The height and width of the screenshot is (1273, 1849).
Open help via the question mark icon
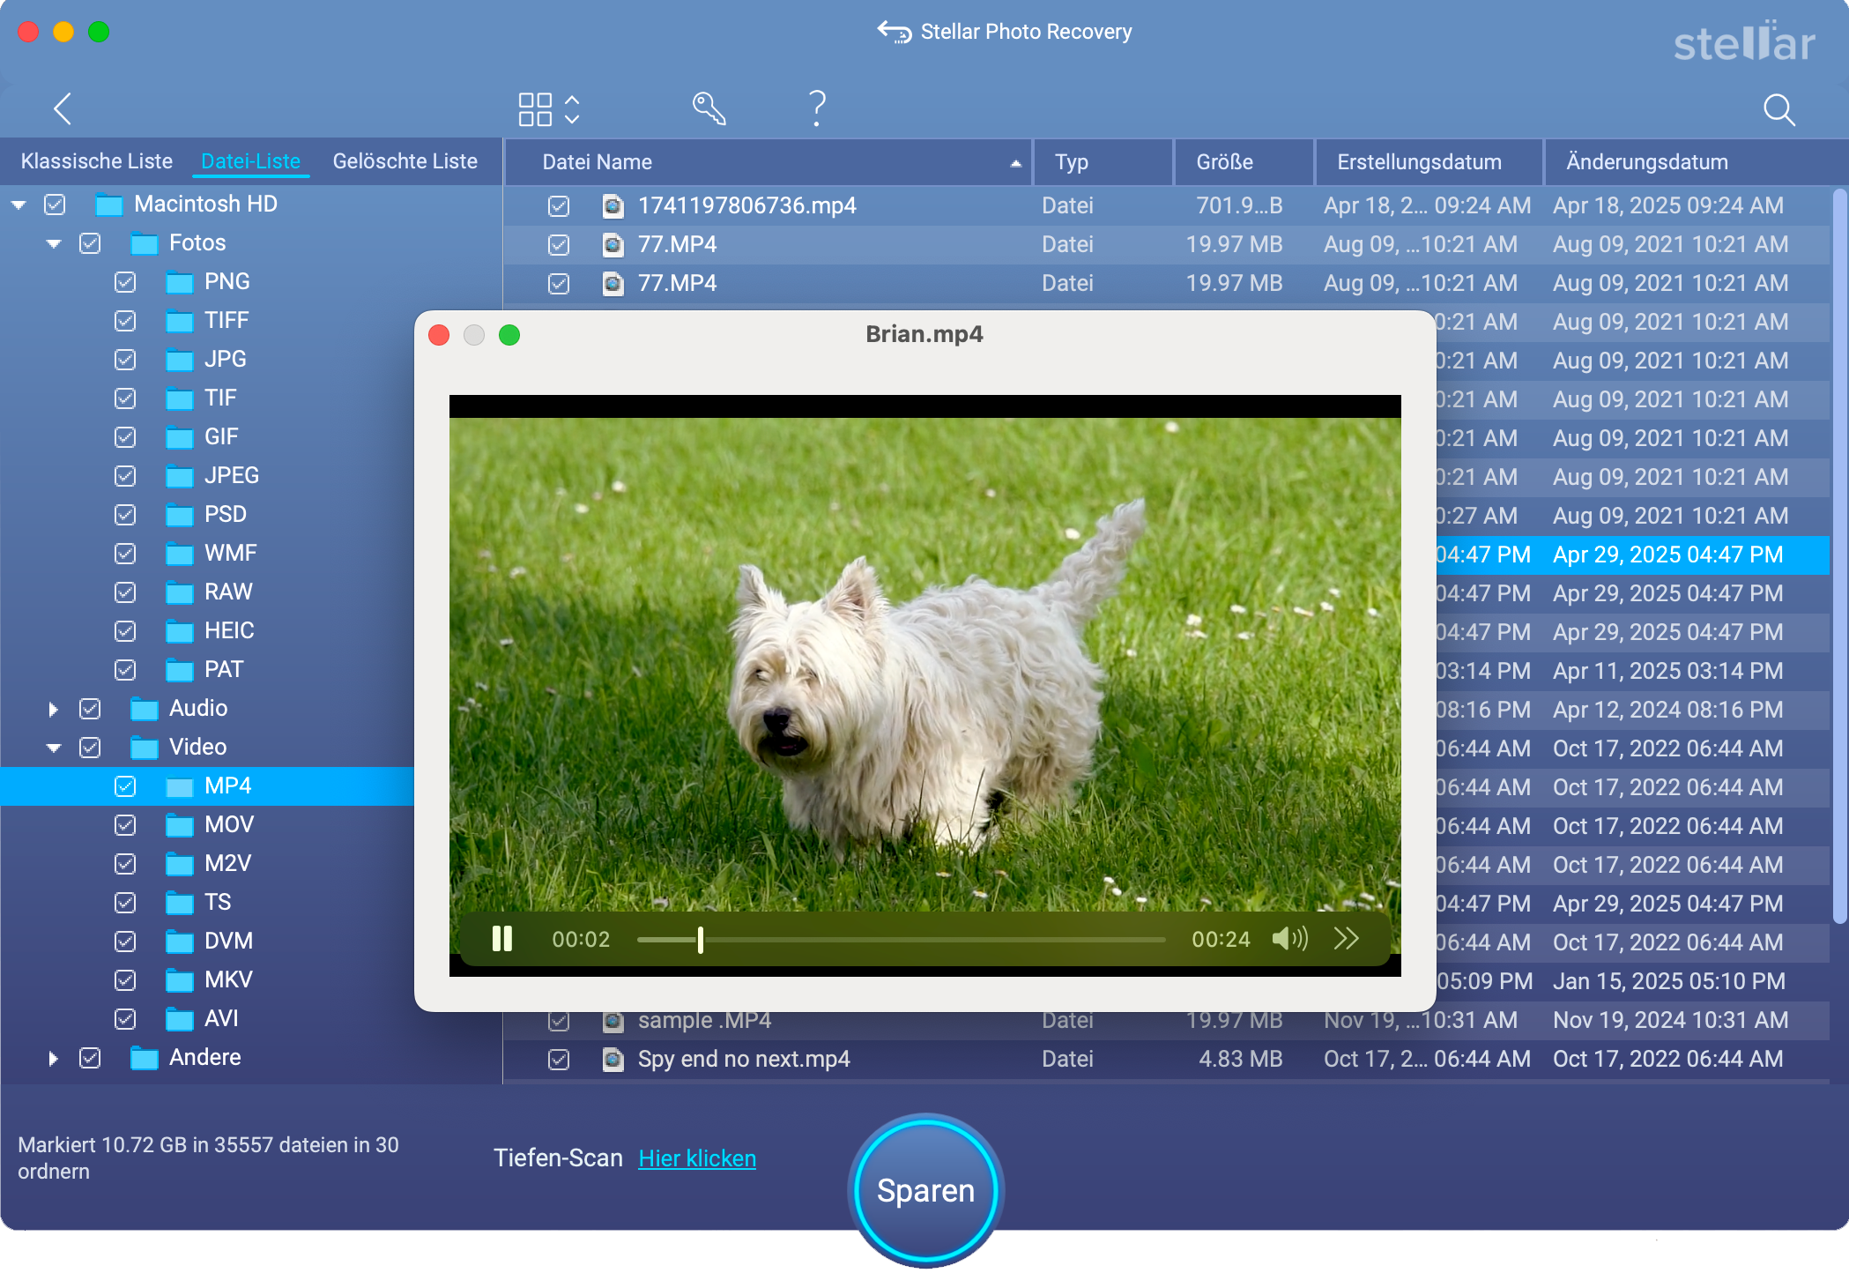[x=817, y=108]
